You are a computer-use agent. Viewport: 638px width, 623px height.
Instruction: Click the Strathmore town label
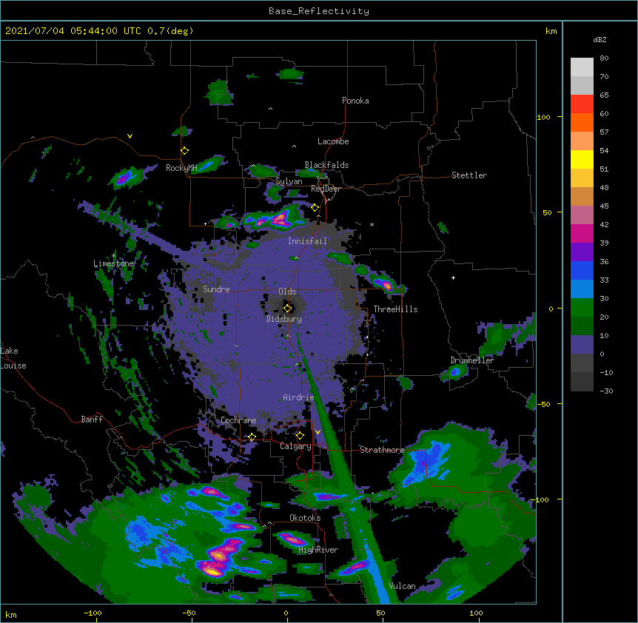pyautogui.click(x=382, y=449)
